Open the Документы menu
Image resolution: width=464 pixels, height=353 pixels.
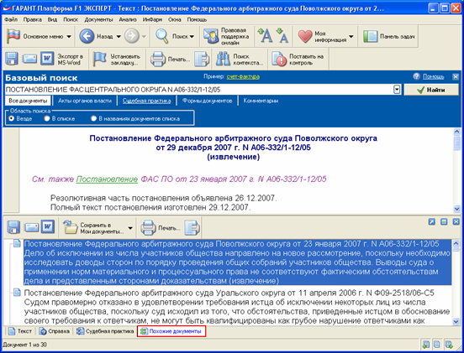[x=98, y=20]
